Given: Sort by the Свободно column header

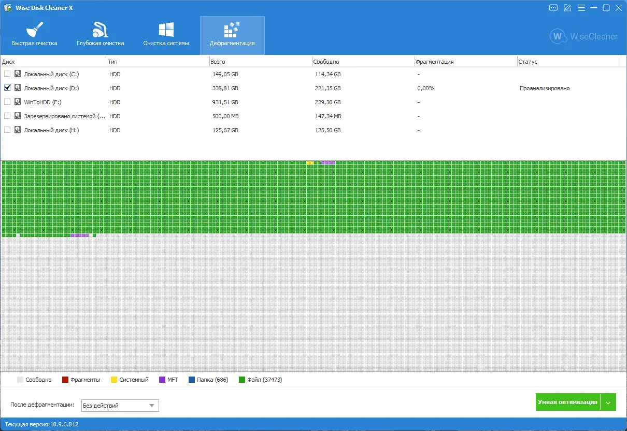Looking at the screenshot, I should tap(363, 62).
